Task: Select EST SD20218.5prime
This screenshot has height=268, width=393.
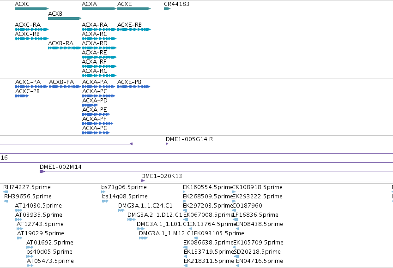Action: (236, 256)
